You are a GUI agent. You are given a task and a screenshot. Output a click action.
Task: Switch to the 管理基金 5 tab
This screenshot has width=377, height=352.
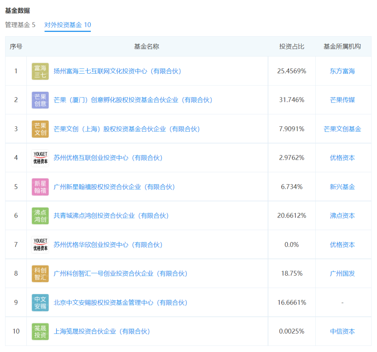[x=20, y=25]
